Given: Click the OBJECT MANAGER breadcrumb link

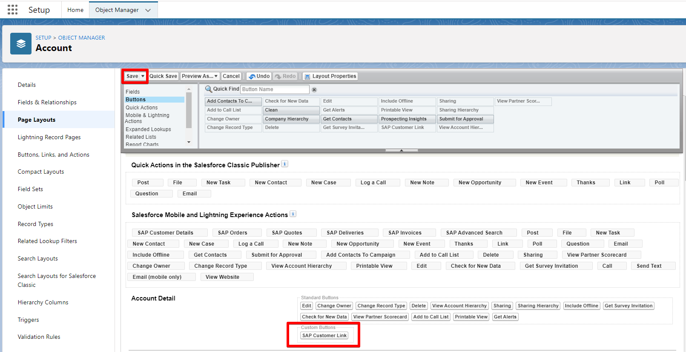Looking at the screenshot, I should coord(81,37).
